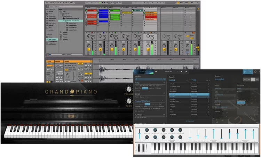
Task: Select User Library under Places in Ableton
Action: click(x=52, y=39)
